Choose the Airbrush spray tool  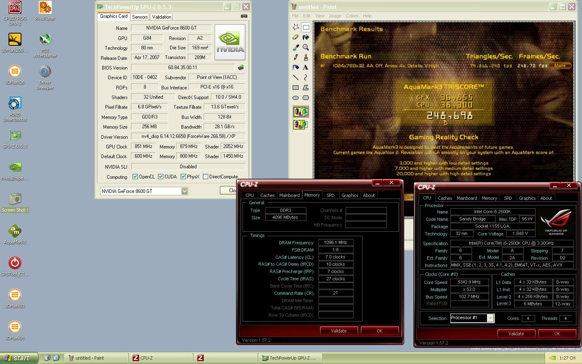click(296, 67)
